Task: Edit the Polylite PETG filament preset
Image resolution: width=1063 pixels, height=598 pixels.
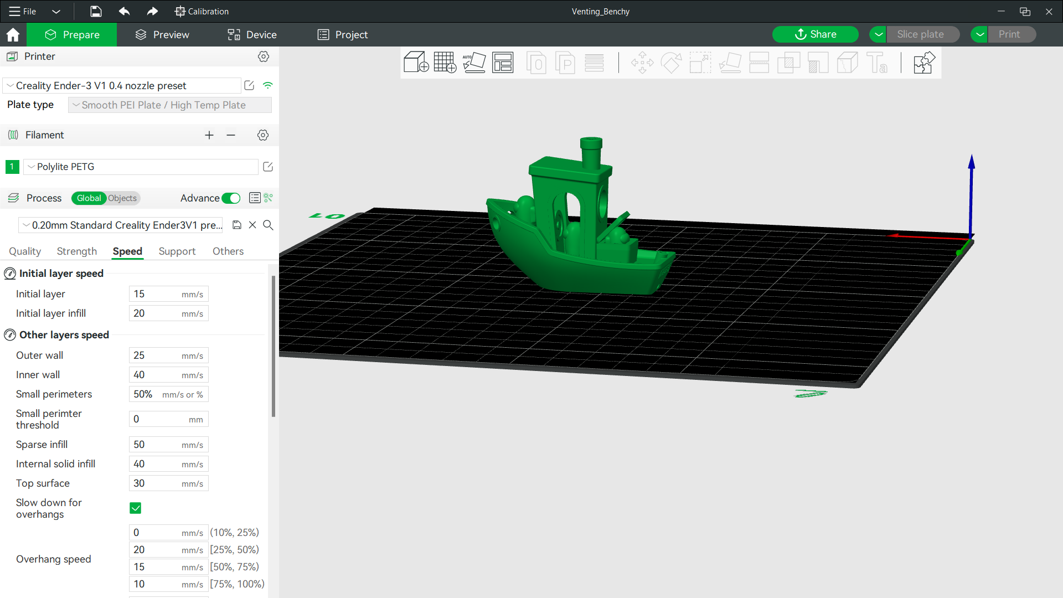Action: pos(268,167)
